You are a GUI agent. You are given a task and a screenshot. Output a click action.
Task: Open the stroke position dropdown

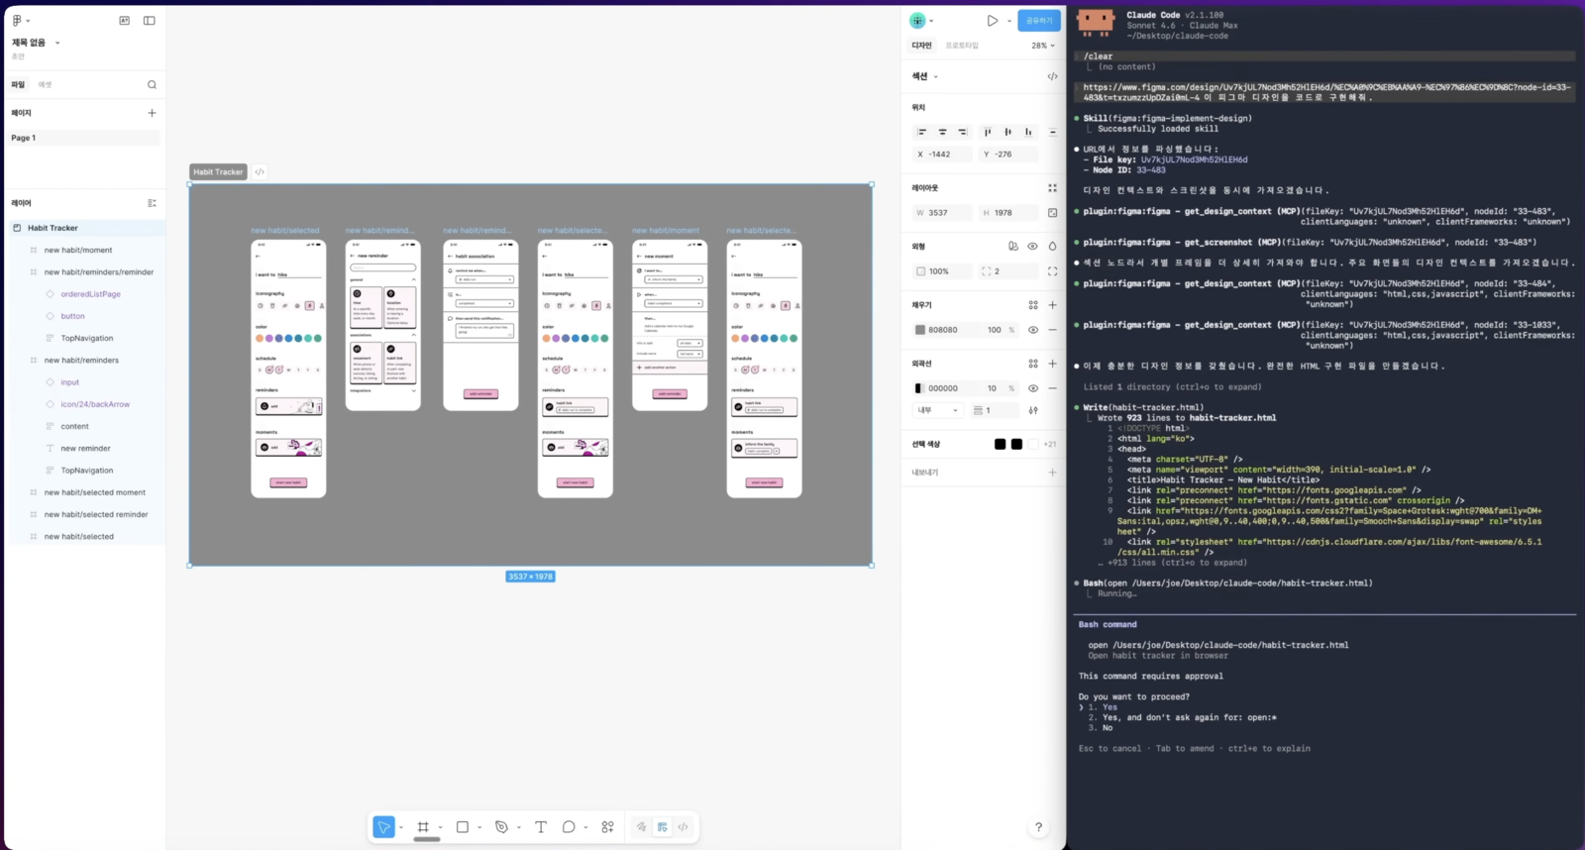pos(937,410)
